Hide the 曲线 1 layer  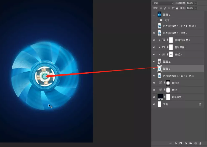154,90
